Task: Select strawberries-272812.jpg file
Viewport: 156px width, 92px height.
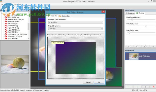Action: [15, 36]
